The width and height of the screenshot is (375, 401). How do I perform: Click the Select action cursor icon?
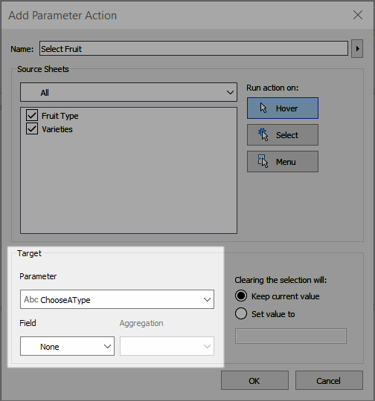tap(263, 134)
